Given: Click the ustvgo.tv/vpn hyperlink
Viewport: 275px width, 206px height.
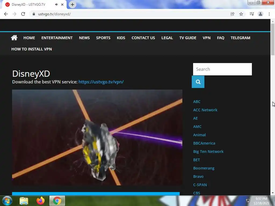Looking at the screenshot, I should tap(101, 82).
